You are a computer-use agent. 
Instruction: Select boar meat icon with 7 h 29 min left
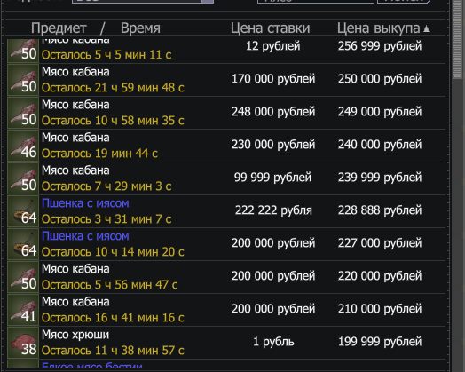click(x=23, y=178)
